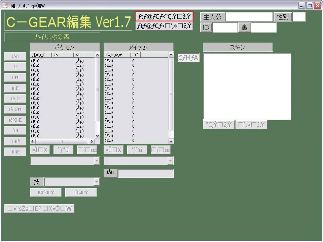Open the dropdown beside the 技 label
The height and width of the screenshot is (242, 323).
pyautogui.click(x=97, y=182)
